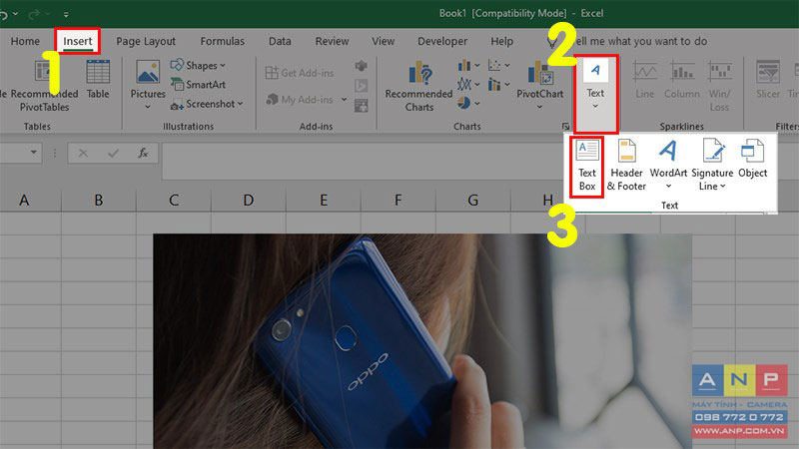Open the Insert ribbon tab
The height and width of the screenshot is (449, 799).
[78, 41]
